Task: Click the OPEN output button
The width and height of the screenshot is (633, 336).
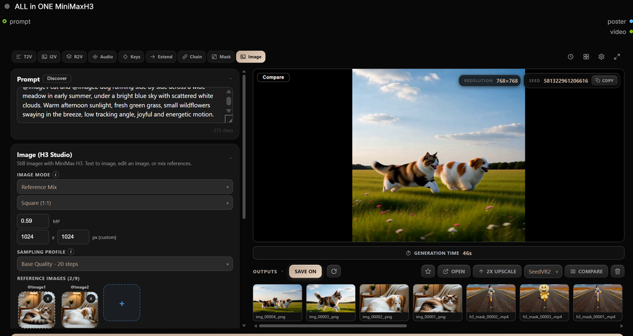Action: click(454, 271)
